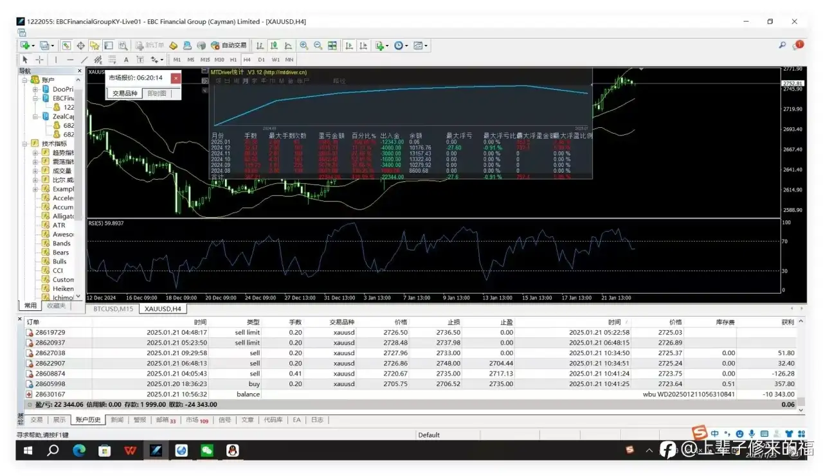Image resolution: width=823 pixels, height=476 pixels.
Task: Open Microsoft Edge from the taskbar
Action: tap(79, 451)
